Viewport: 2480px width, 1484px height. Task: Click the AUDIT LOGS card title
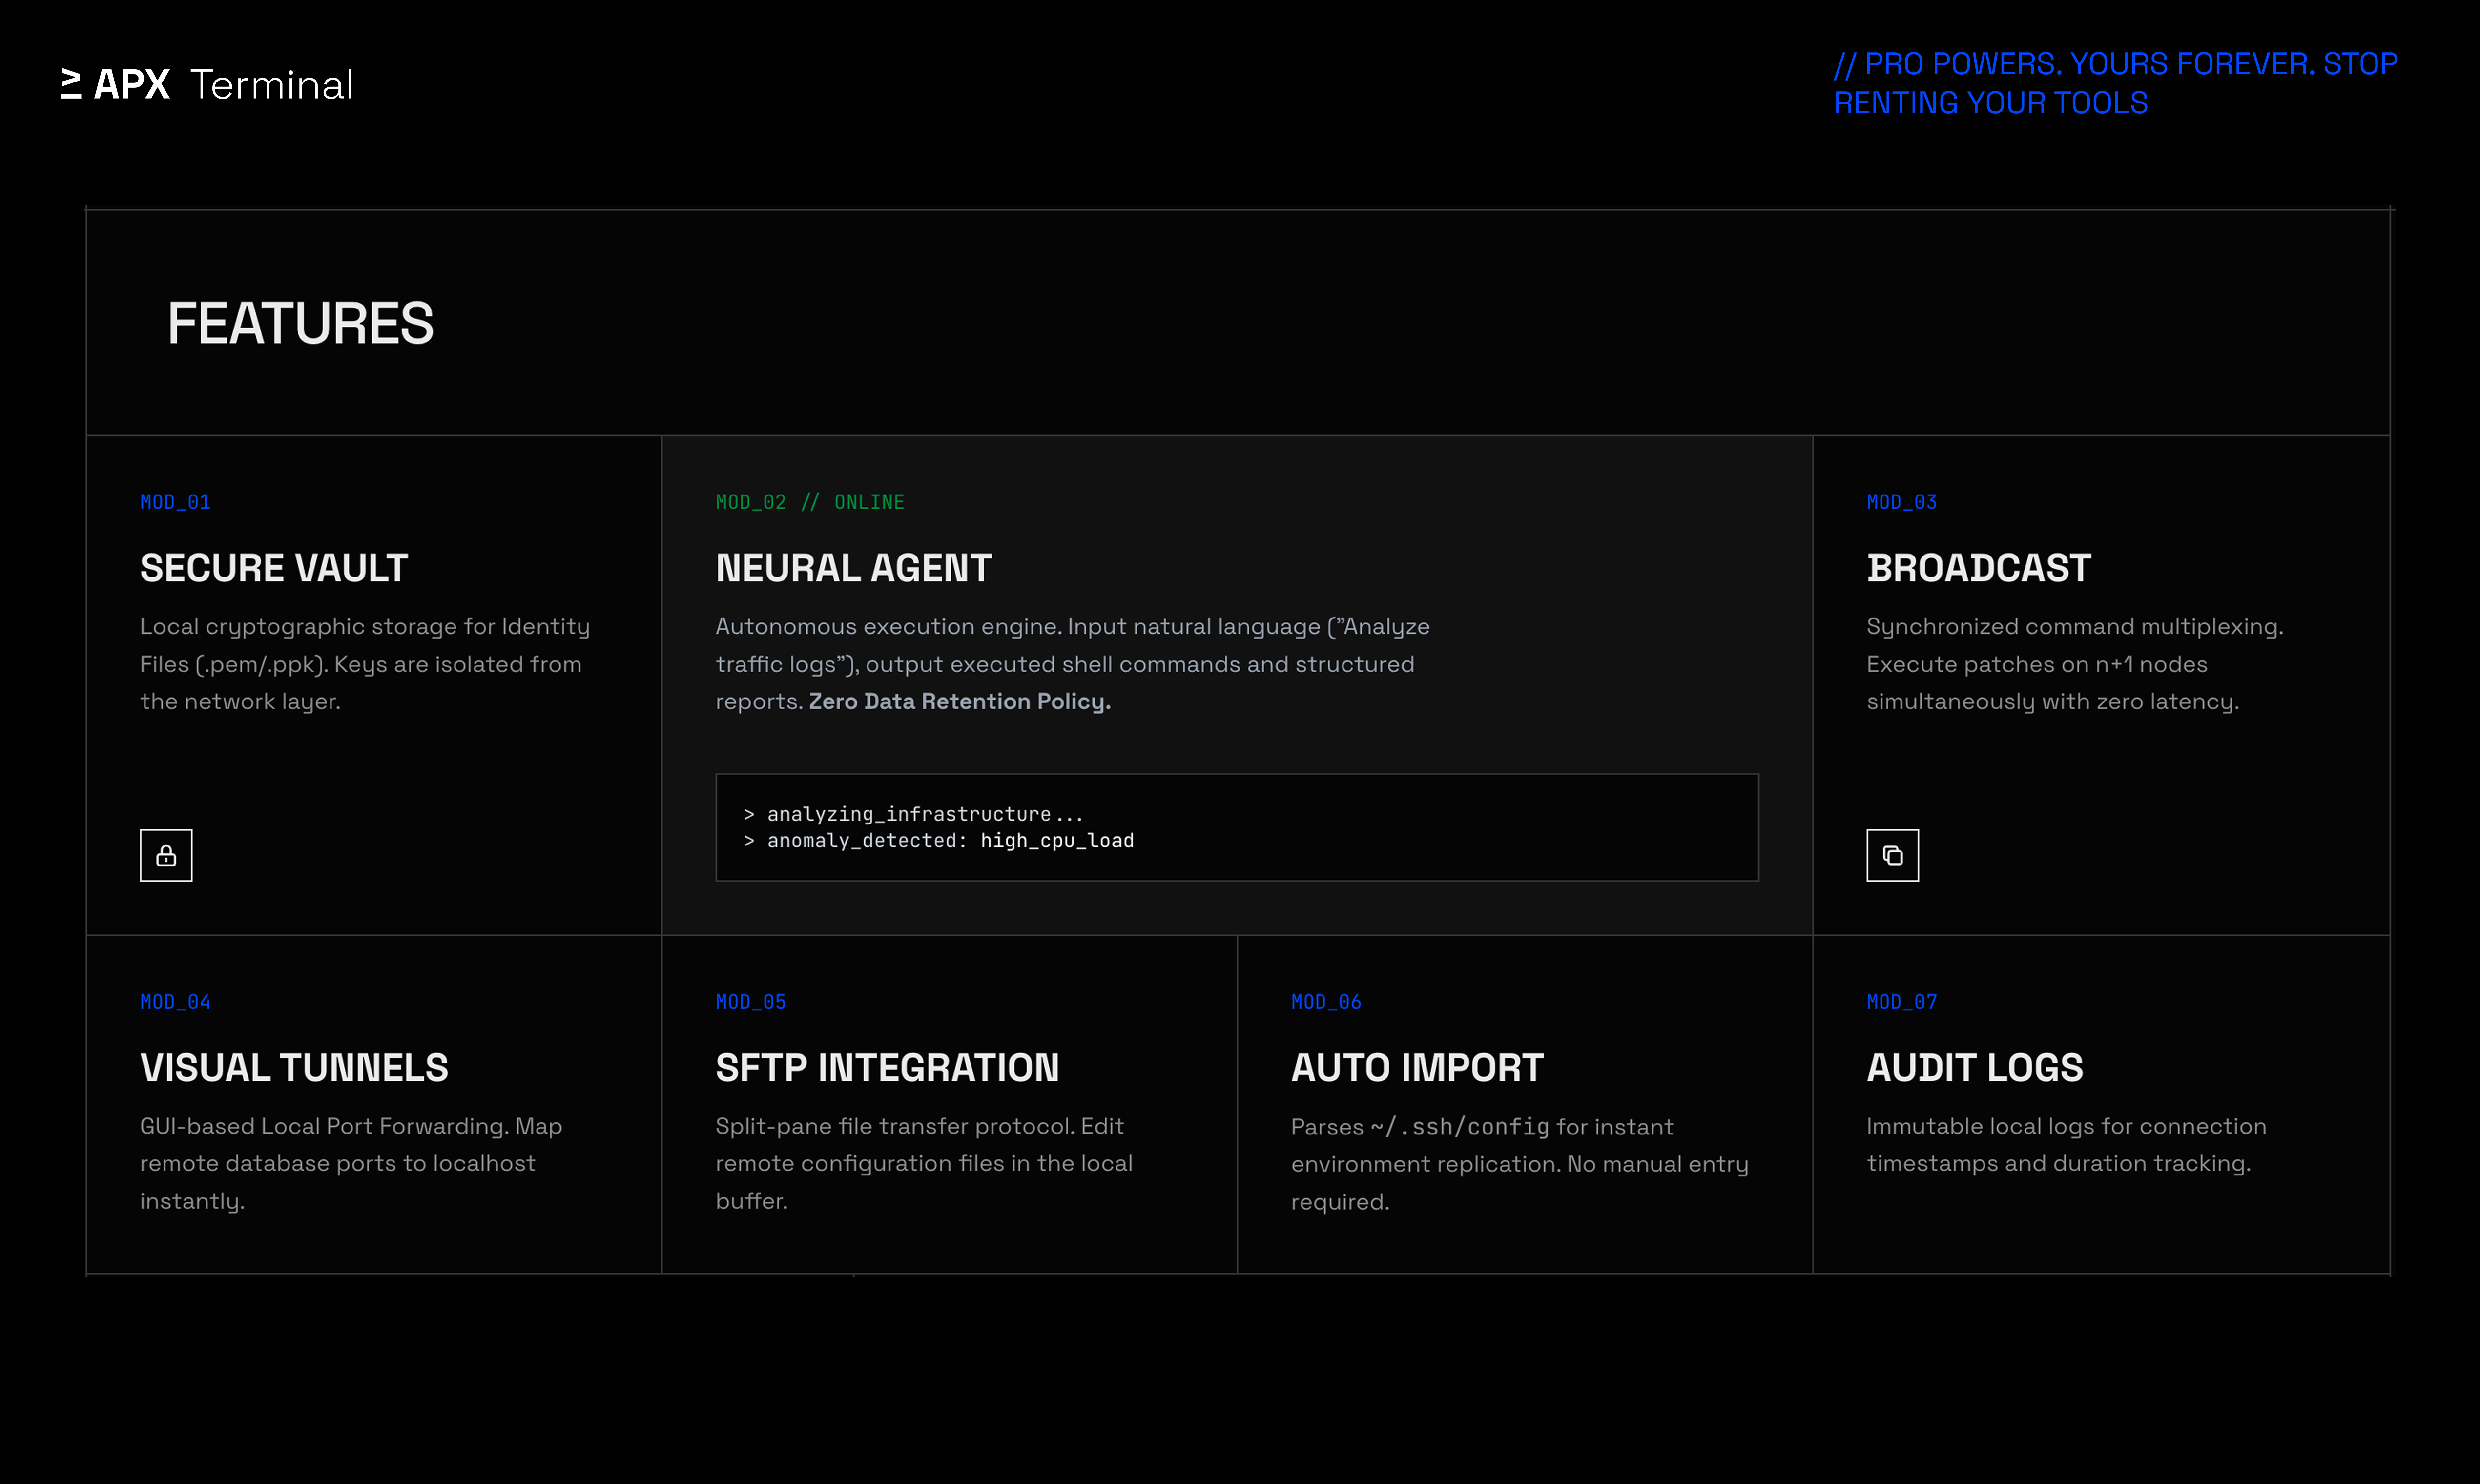coord(1974,1068)
